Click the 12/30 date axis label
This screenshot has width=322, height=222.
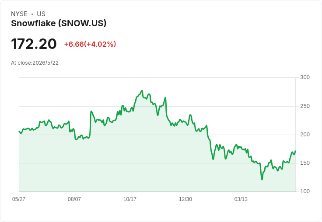[x=185, y=199]
